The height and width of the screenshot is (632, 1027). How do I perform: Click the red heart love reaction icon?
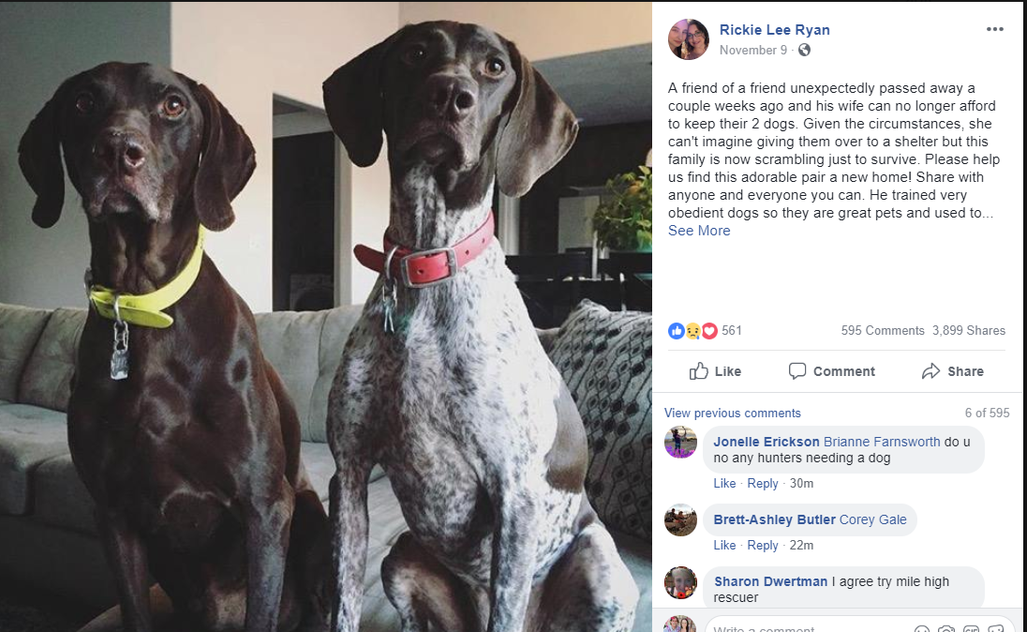click(709, 331)
